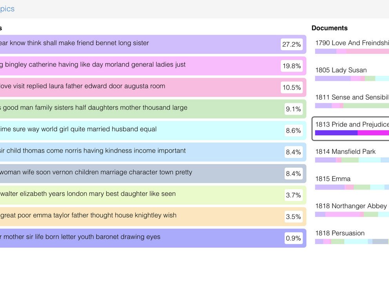Click the 'sir child thomas come norris' topic
This screenshot has width=389, height=292.
click(153, 152)
